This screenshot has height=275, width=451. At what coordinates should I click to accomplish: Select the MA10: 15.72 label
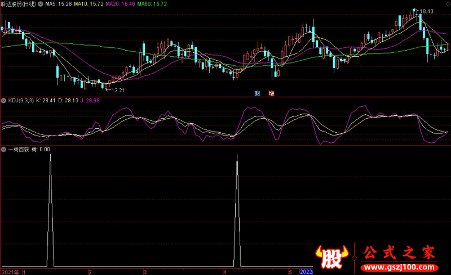89,4
